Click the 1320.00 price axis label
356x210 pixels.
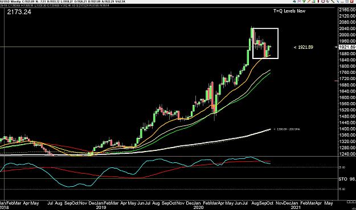[347, 142]
